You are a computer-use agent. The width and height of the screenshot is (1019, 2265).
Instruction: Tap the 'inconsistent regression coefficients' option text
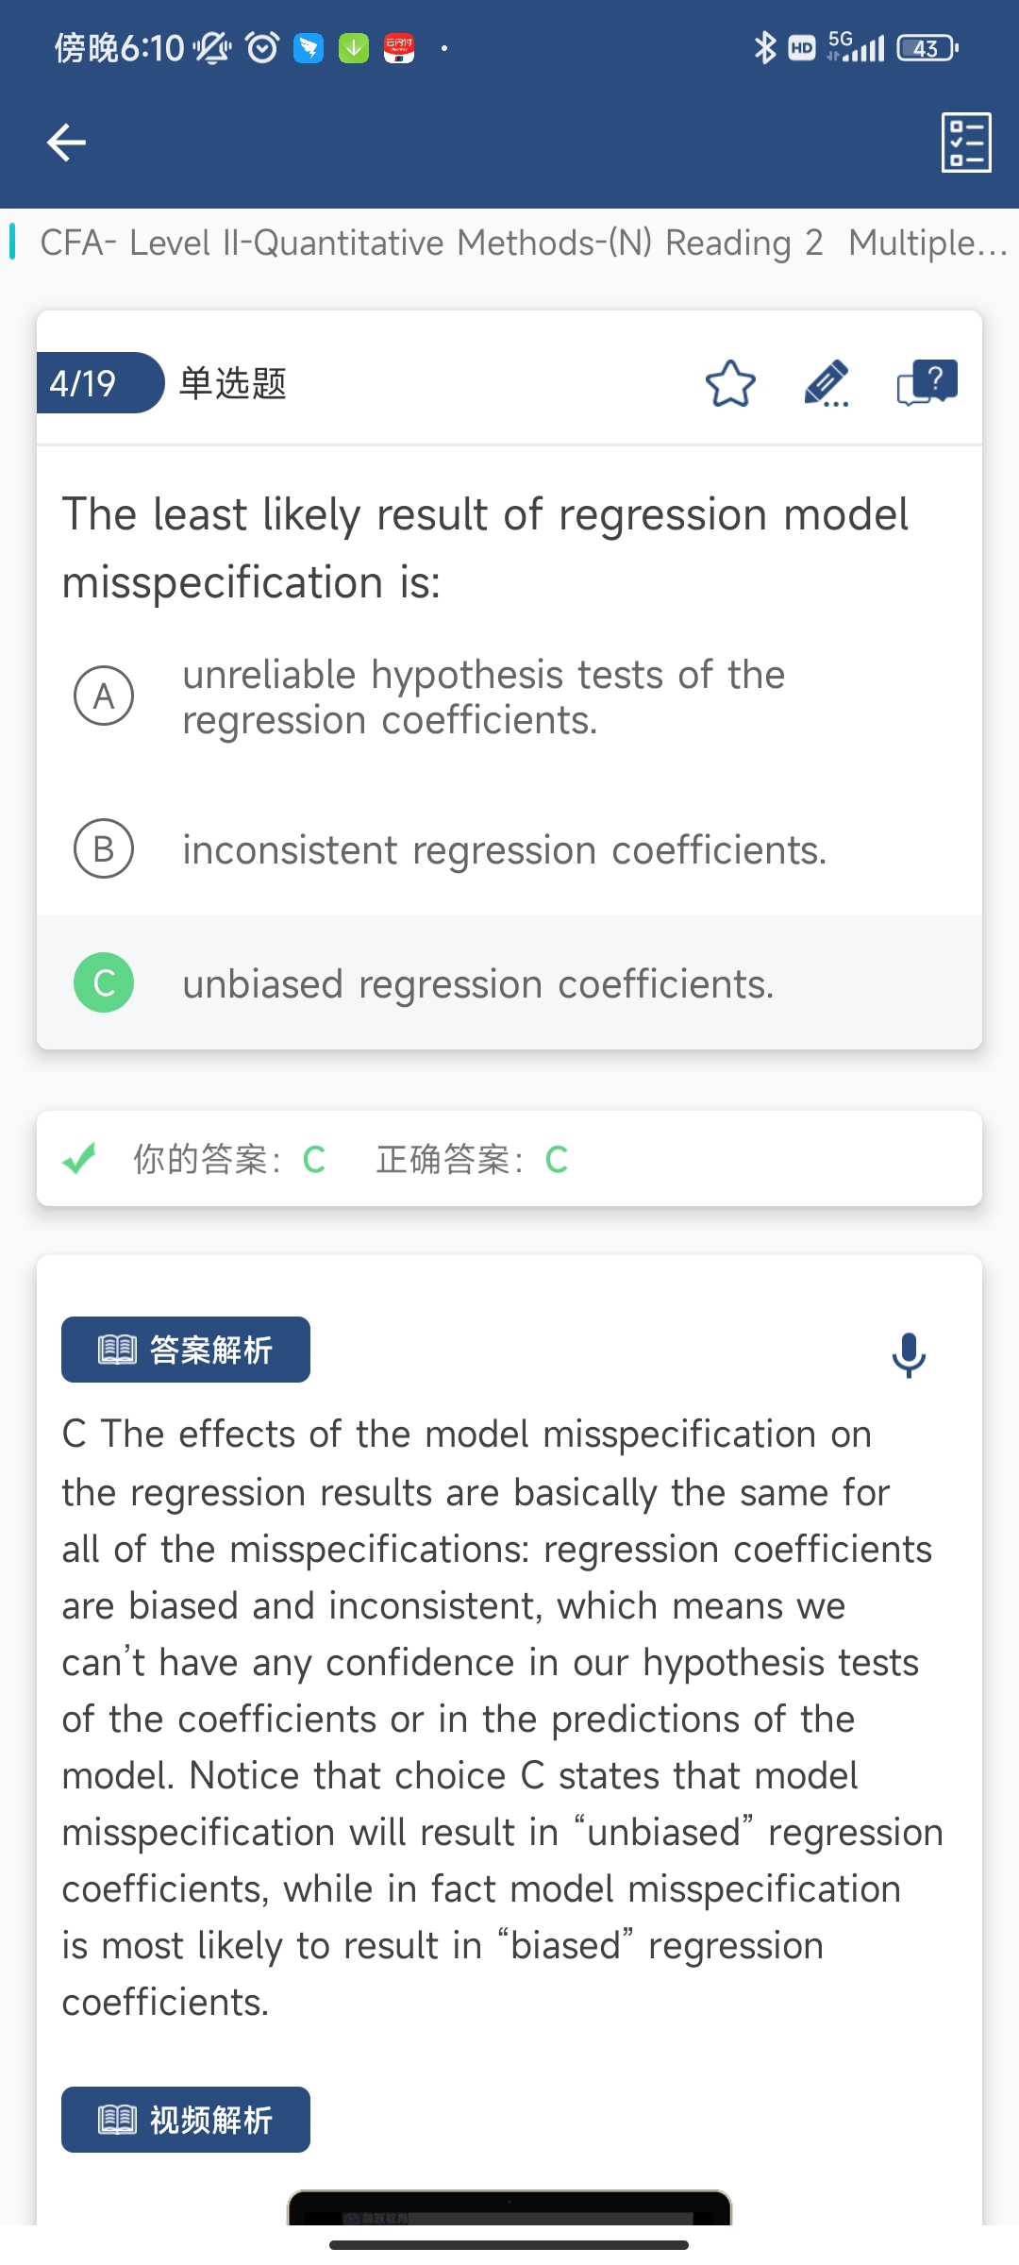[x=505, y=850]
